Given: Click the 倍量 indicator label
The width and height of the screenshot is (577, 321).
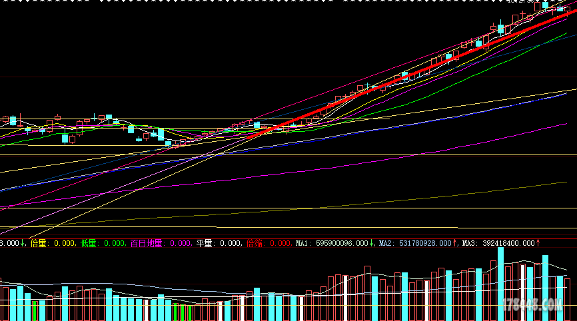Looking at the screenshot, I should coord(38,244).
